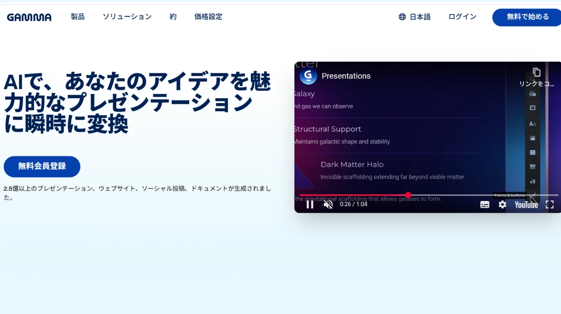Viewport: 561px width, 314px height.
Task: Click the image icon in video sidebar
Action: [x=532, y=138]
